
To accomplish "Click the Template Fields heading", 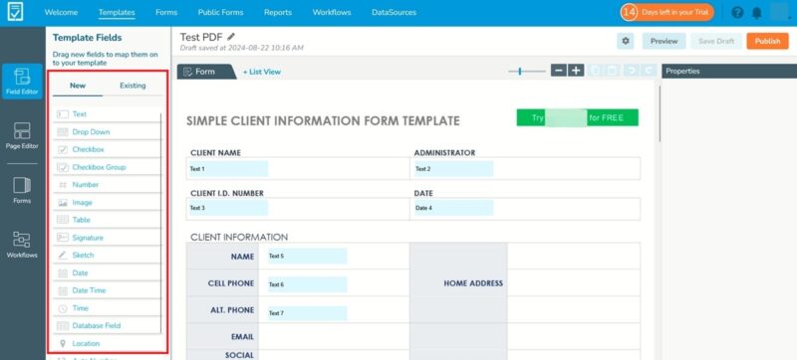I will (87, 38).
